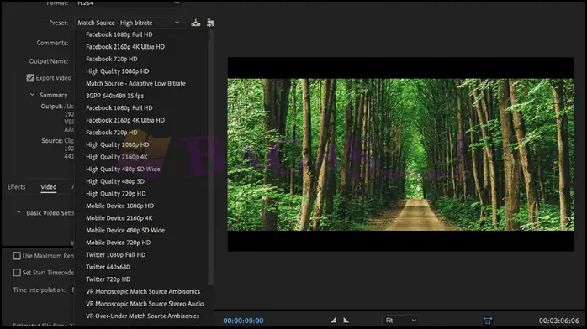This screenshot has height=329, width=587.
Task: Select 3GPP 640x480 15 fps preset
Action: point(114,96)
